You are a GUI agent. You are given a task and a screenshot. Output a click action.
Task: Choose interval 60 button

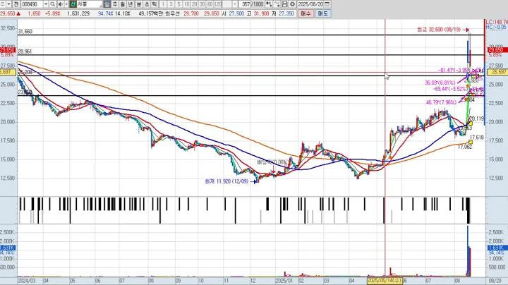(x=210, y=4)
